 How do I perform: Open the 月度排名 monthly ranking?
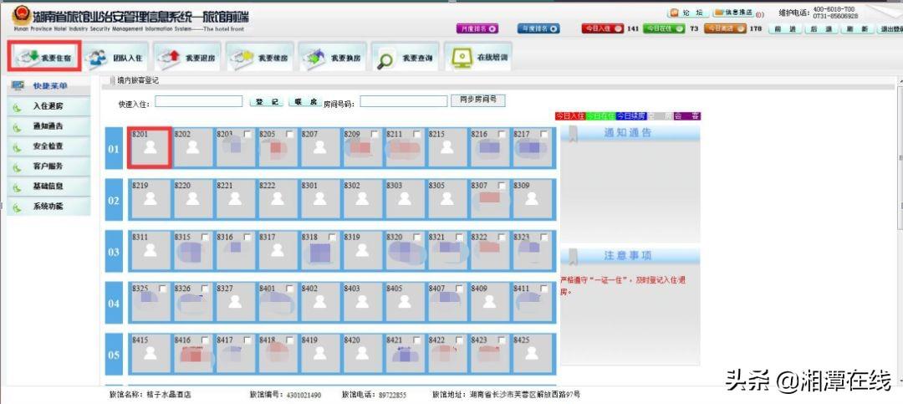[x=477, y=28]
